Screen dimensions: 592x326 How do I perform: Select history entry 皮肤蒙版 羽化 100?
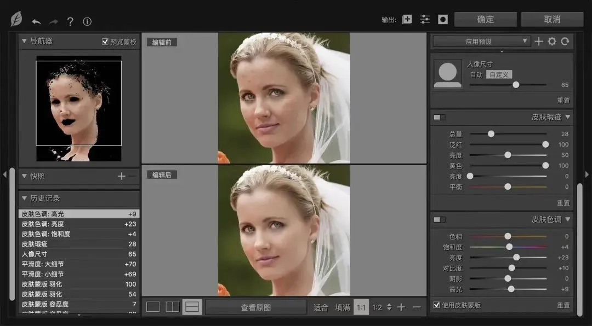[79, 284]
